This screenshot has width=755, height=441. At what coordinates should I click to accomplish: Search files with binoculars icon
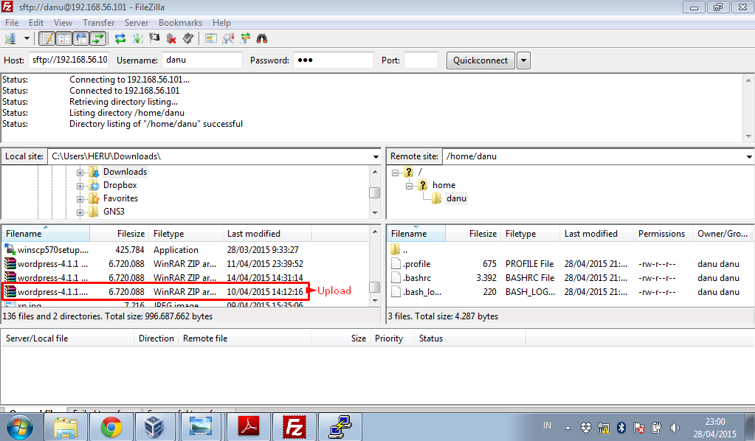click(262, 38)
